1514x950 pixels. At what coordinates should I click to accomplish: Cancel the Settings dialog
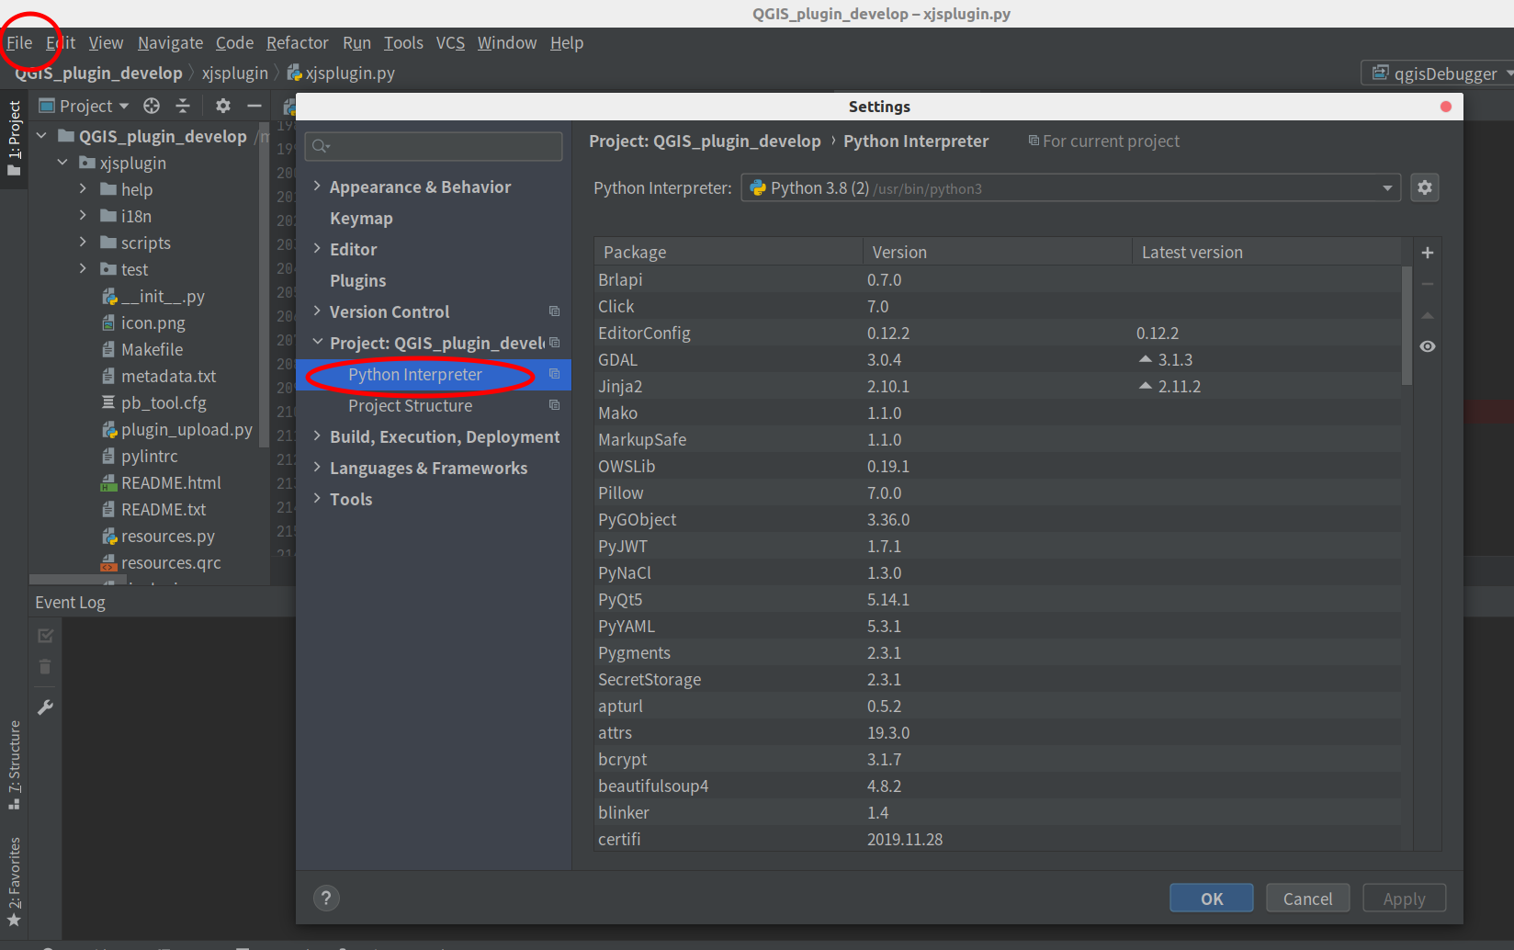[1307, 898]
